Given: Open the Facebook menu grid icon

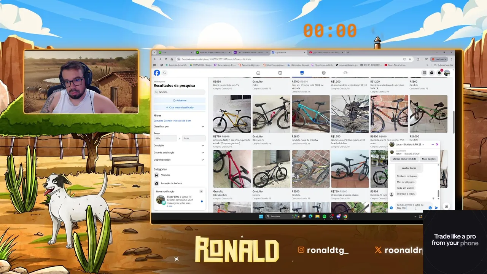Looking at the screenshot, I should (424, 73).
